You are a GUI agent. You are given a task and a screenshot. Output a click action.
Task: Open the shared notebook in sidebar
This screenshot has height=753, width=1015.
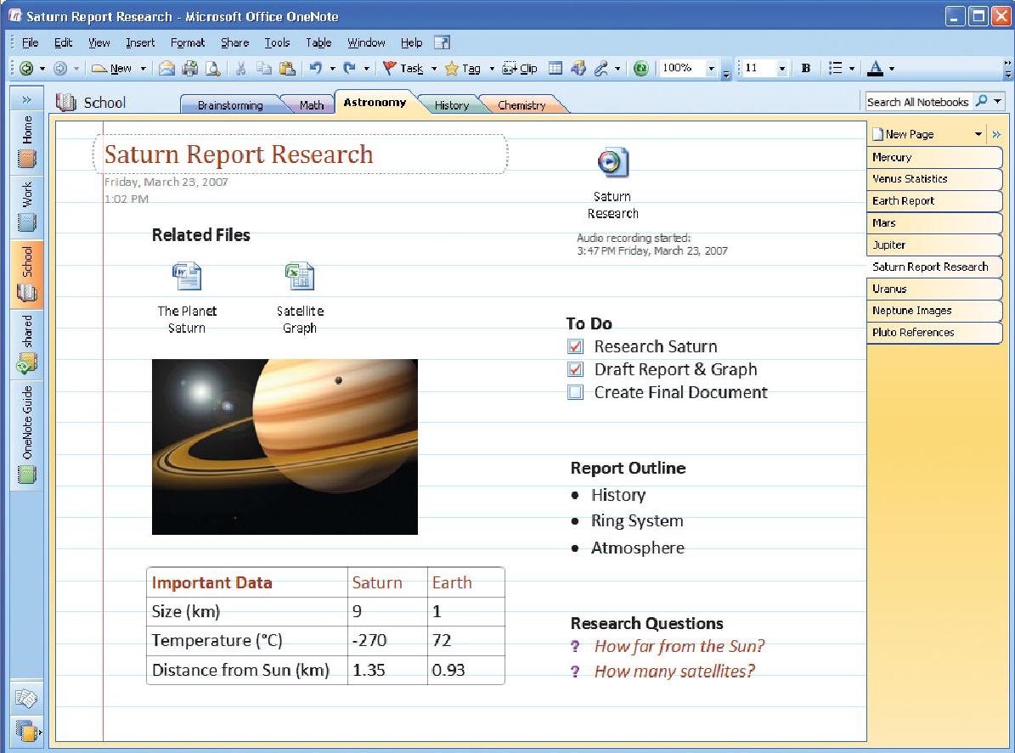pyautogui.click(x=26, y=344)
